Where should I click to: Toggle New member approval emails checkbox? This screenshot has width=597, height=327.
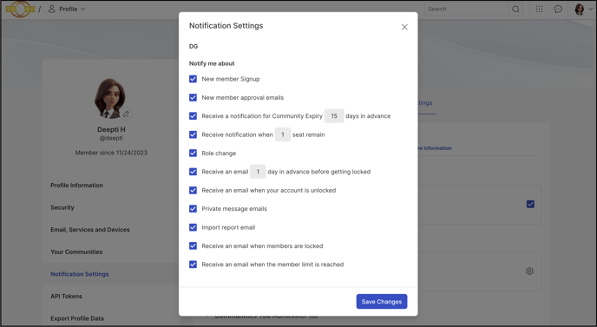193,97
